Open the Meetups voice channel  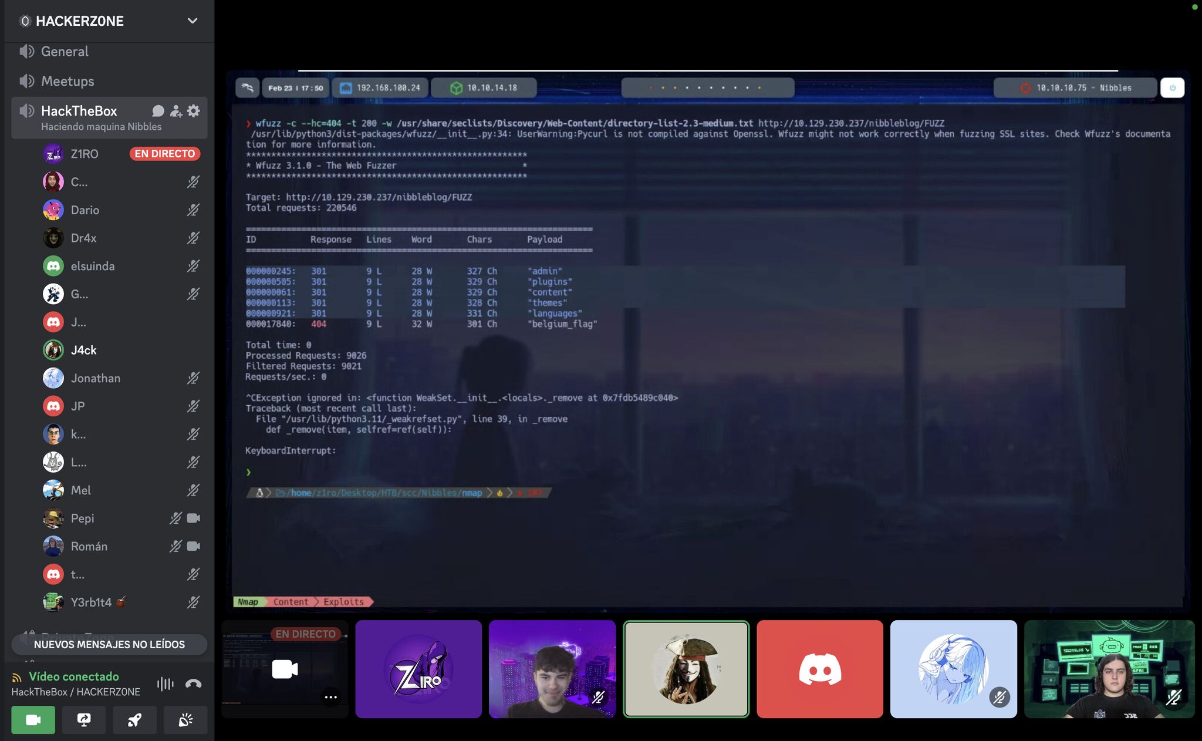[x=67, y=81]
